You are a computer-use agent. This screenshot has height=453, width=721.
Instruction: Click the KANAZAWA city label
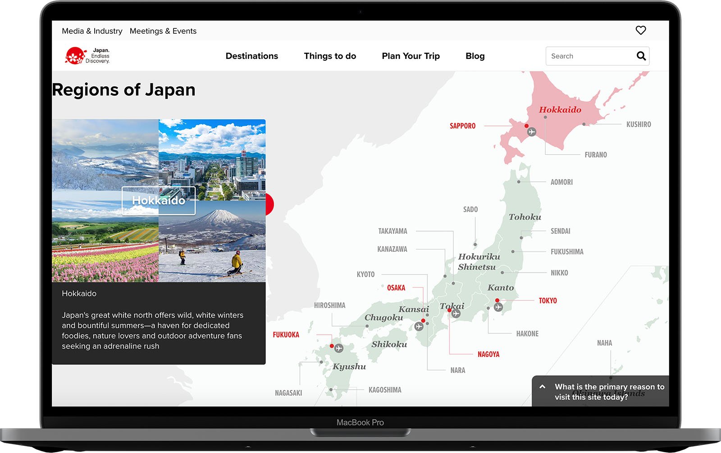coord(392,249)
